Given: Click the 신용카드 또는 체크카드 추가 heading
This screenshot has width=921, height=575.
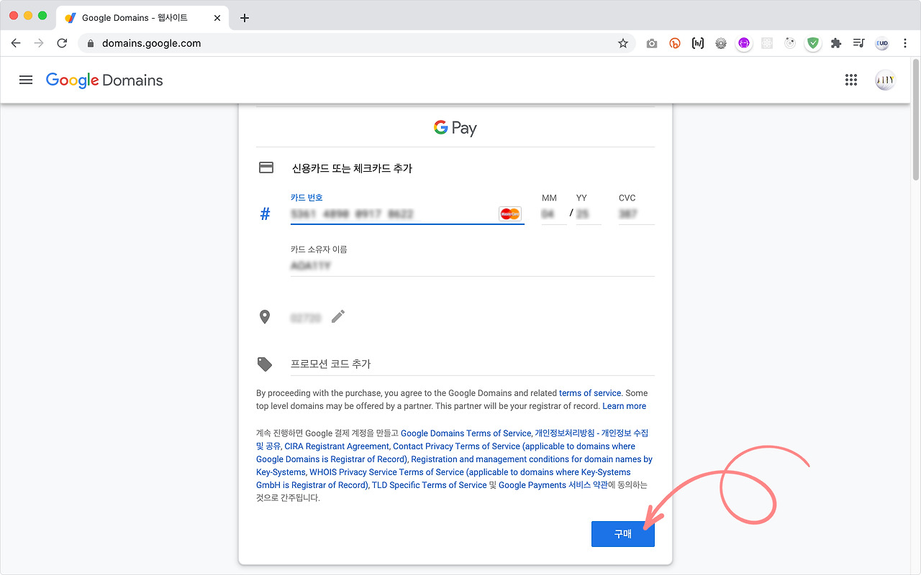Looking at the screenshot, I should tap(352, 168).
